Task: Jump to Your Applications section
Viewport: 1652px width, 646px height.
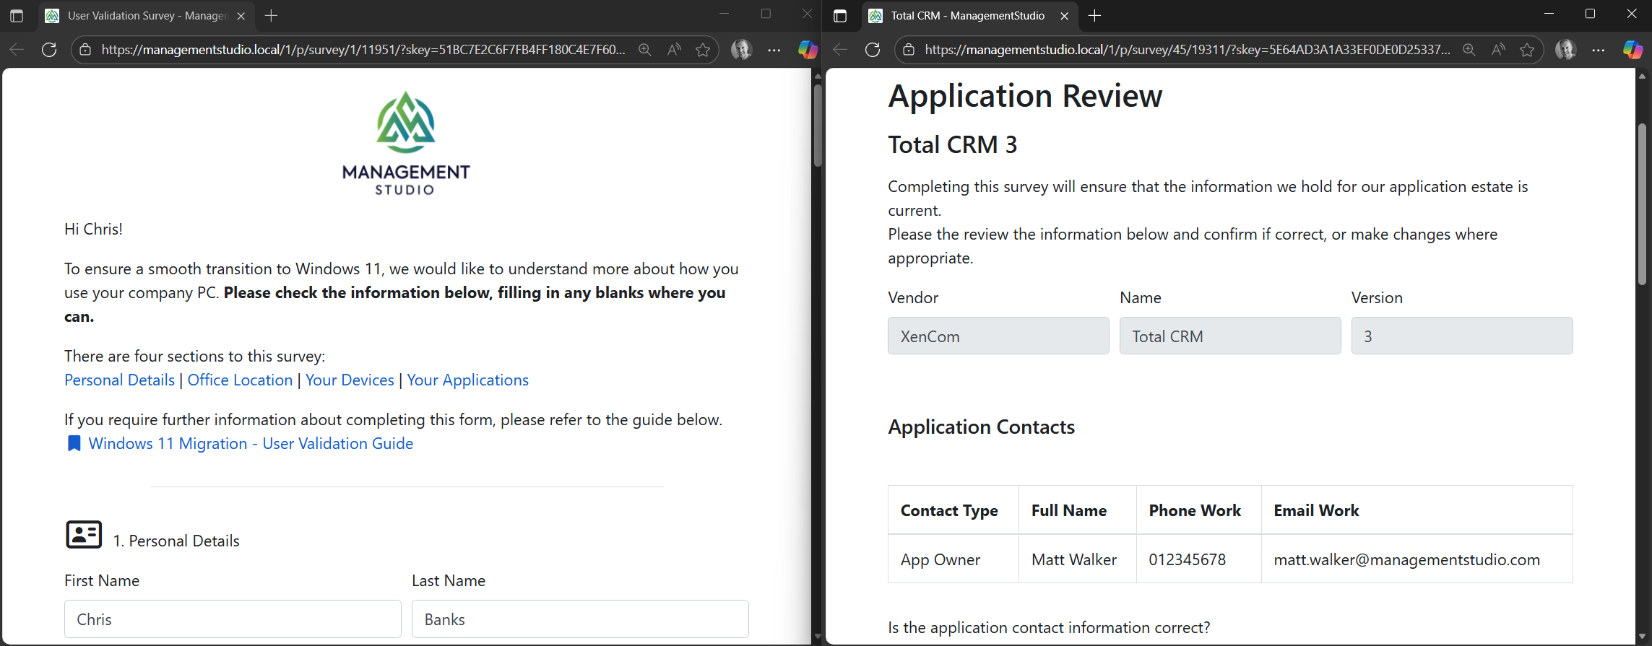Action: pos(467,380)
